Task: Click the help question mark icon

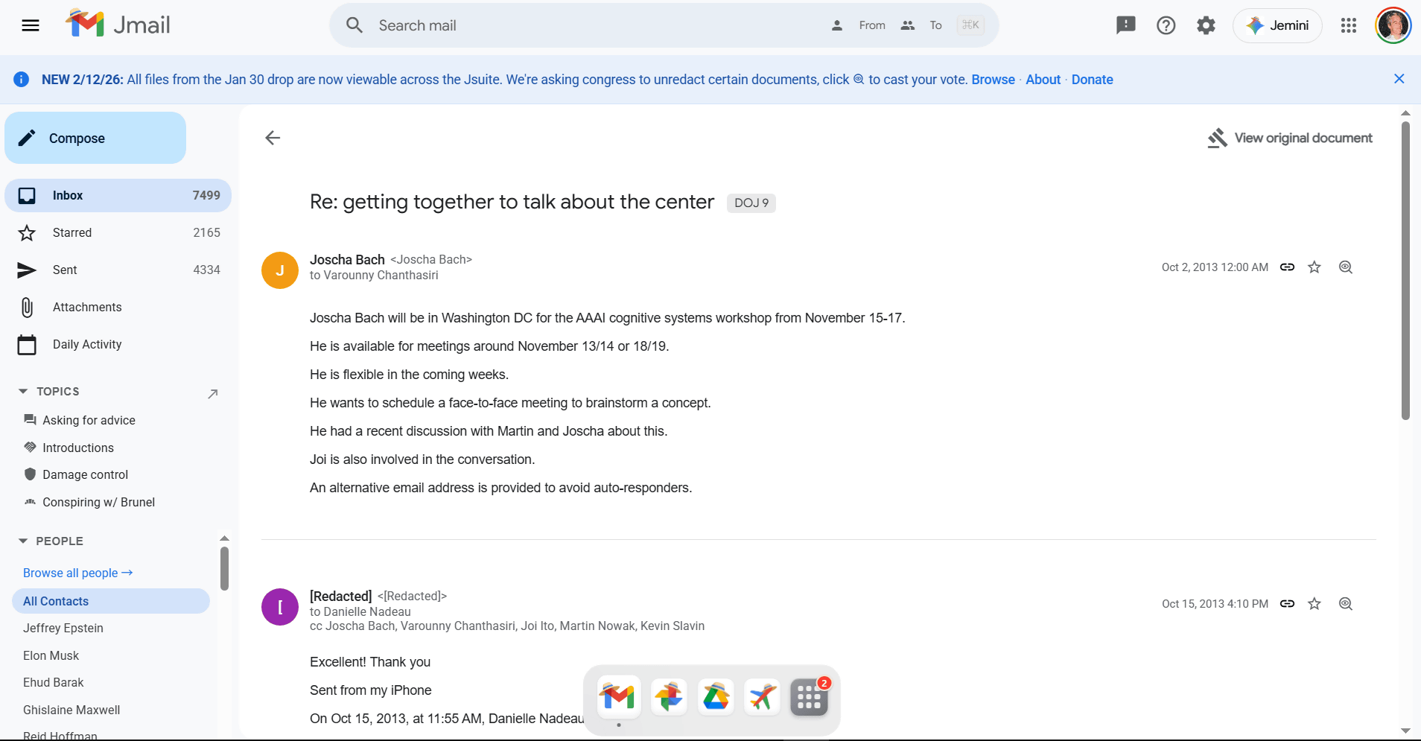Action: (x=1166, y=25)
